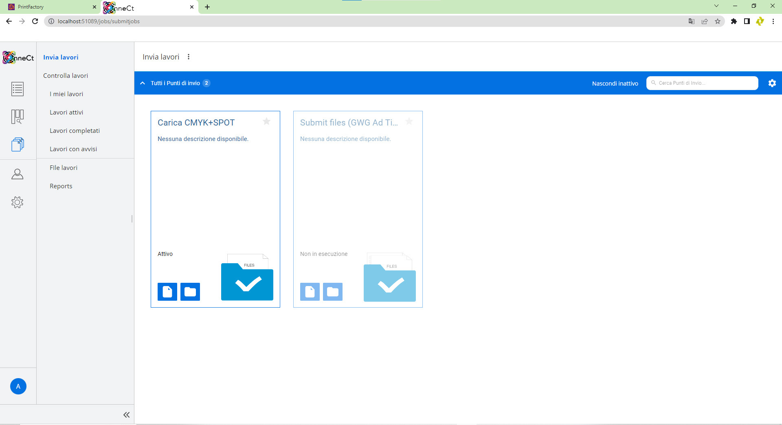Select Invia lavori menu item
Screen dimensions: 782x425
[x=61, y=57]
